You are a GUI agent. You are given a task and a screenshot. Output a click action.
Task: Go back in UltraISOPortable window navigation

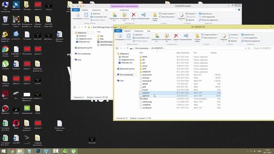74,27
